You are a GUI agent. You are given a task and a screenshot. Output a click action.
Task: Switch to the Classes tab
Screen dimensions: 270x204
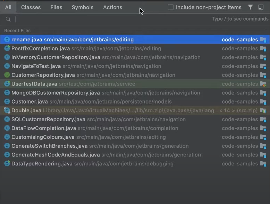point(31,7)
